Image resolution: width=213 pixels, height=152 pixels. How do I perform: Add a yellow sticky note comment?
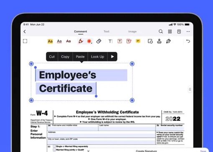click(x=138, y=41)
